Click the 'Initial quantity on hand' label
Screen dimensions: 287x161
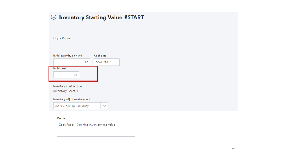pyautogui.click(x=68, y=56)
